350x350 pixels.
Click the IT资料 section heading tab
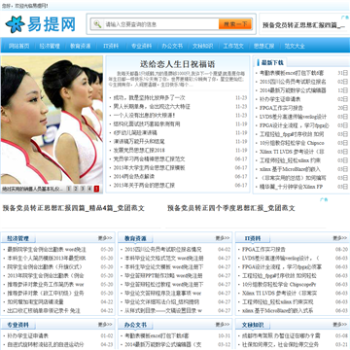[253, 238]
